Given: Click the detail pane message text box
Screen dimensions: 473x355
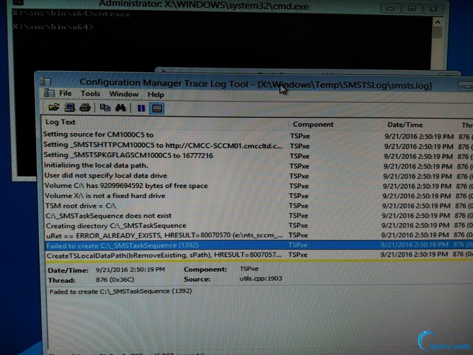Looking at the screenshot, I should (259, 318).
